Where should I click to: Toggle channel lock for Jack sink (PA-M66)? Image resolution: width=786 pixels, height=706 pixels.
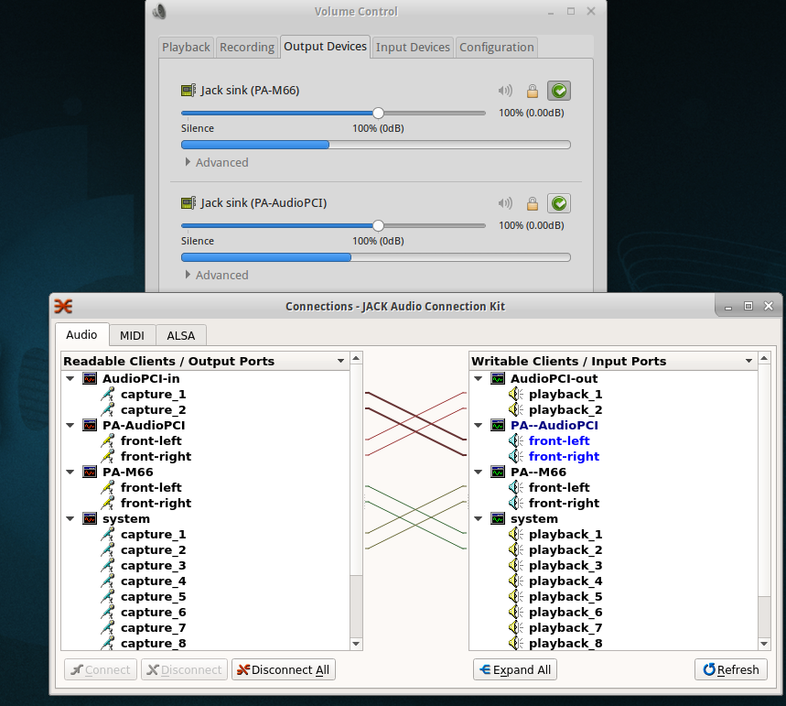pyautogui.click(x=533, y=91)
